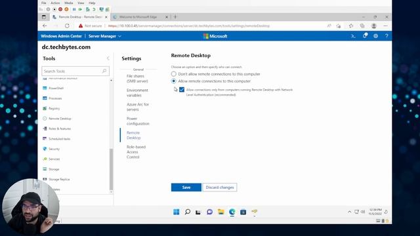Viewport: 420px width, 236px height.
Task: Click the Tools list scroll up arrow
Action: coord(111,80)
